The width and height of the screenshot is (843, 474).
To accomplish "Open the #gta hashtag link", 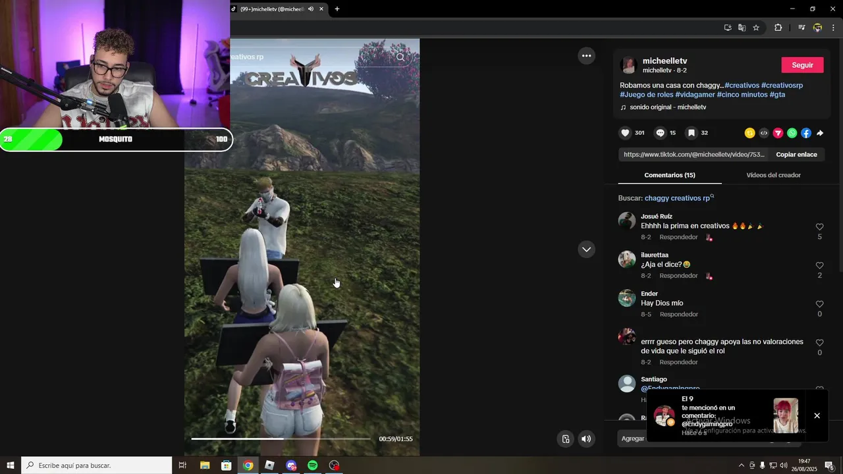I will [x=777, y=95].
